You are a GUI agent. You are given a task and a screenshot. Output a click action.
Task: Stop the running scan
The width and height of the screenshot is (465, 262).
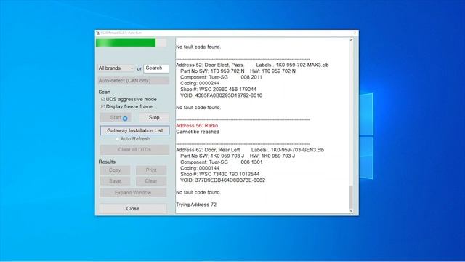pyautogui.click(x=154, y=117)
